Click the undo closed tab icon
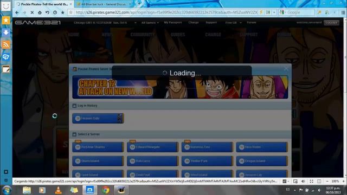 47,12
